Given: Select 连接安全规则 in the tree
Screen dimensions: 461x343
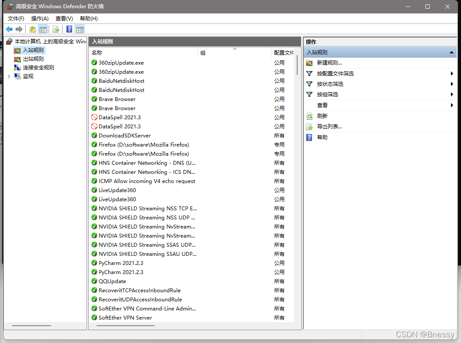Looking at the screenshot, I should (x=39, y=68).
